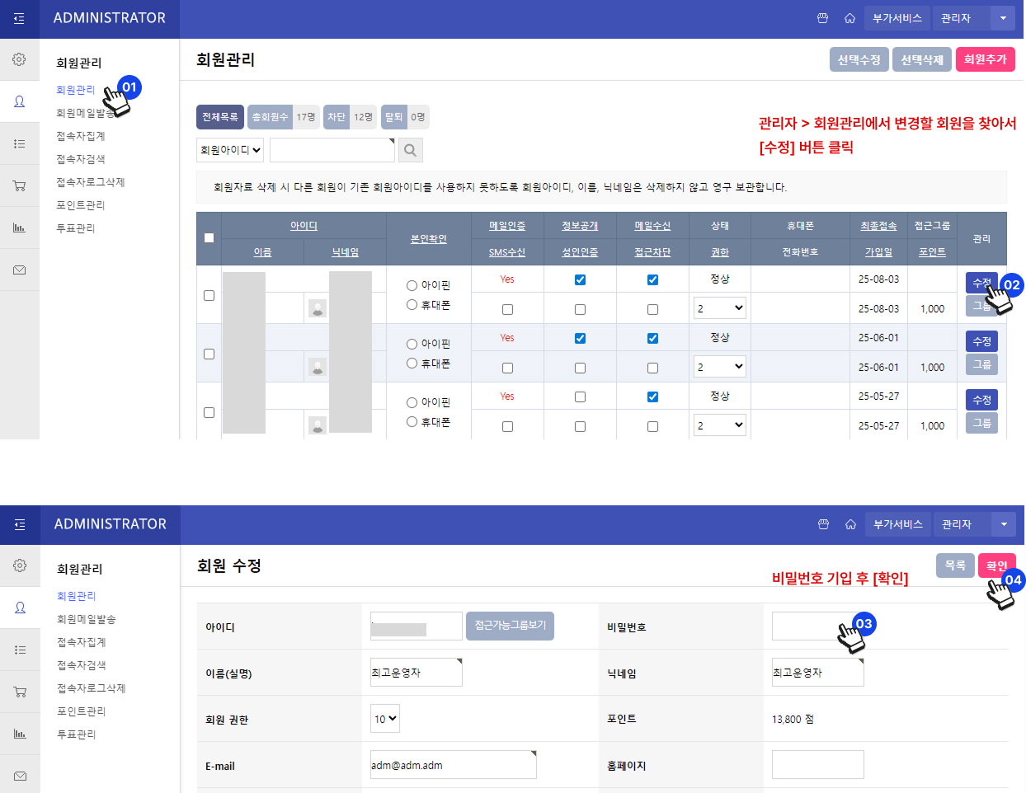Collapse the sidebar with the top menu toggle icon

coord(19,18)
